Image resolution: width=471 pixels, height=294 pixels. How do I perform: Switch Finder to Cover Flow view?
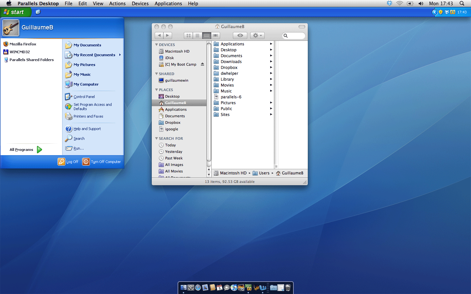215,35
